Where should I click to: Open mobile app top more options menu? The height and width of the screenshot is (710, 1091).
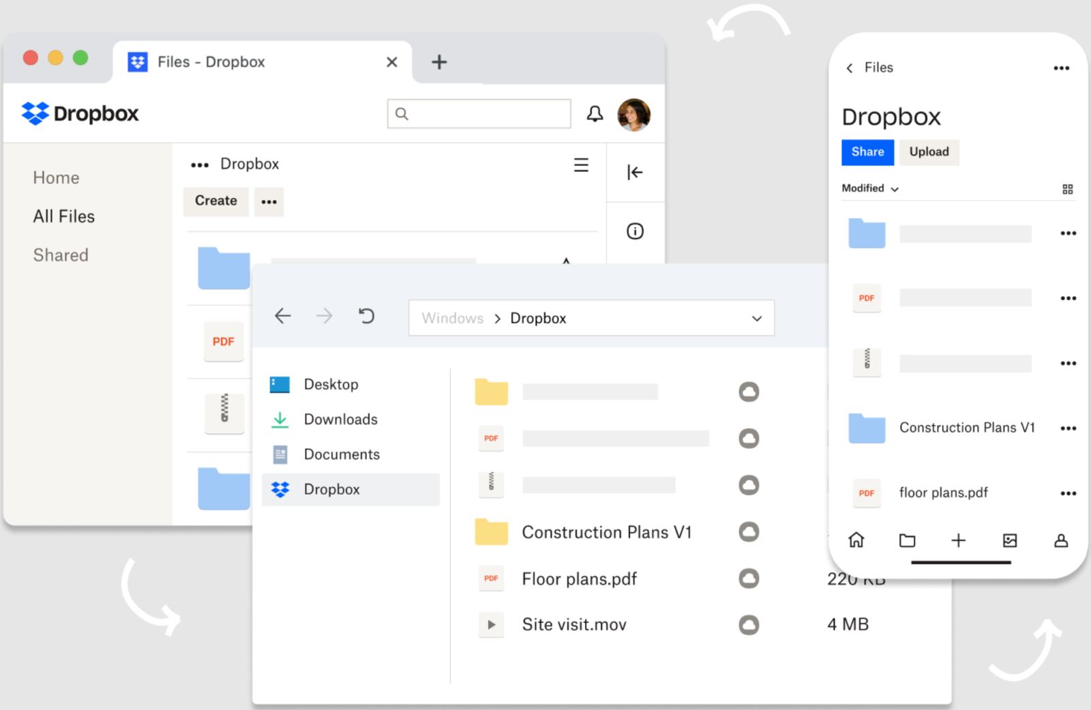pyautogui.click(x=1062, y=68)
